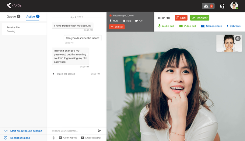This screenshot has width=245, height=141.
Task: Click the Active count badge 1
Action: click(38, 16)
